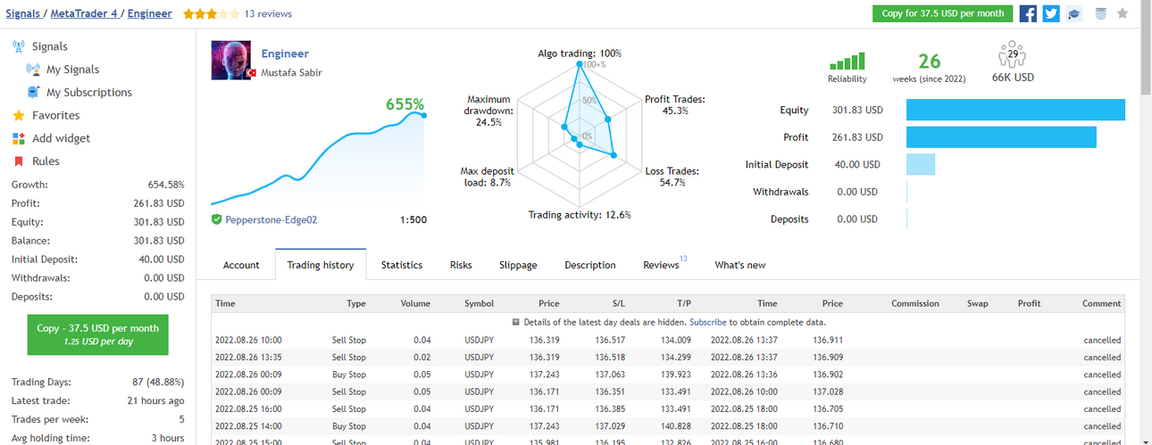
Task: Open the Risks tab
Action: click(461, 265)
